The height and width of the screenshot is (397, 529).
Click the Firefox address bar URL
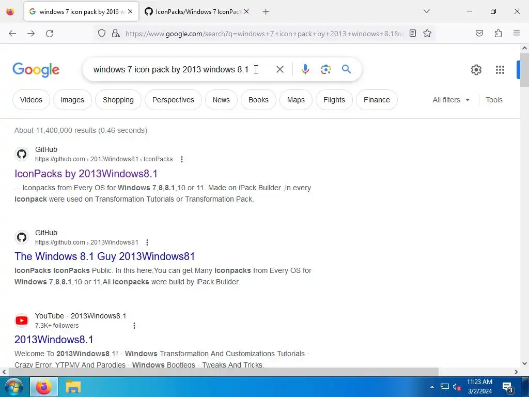coord(264,34)
